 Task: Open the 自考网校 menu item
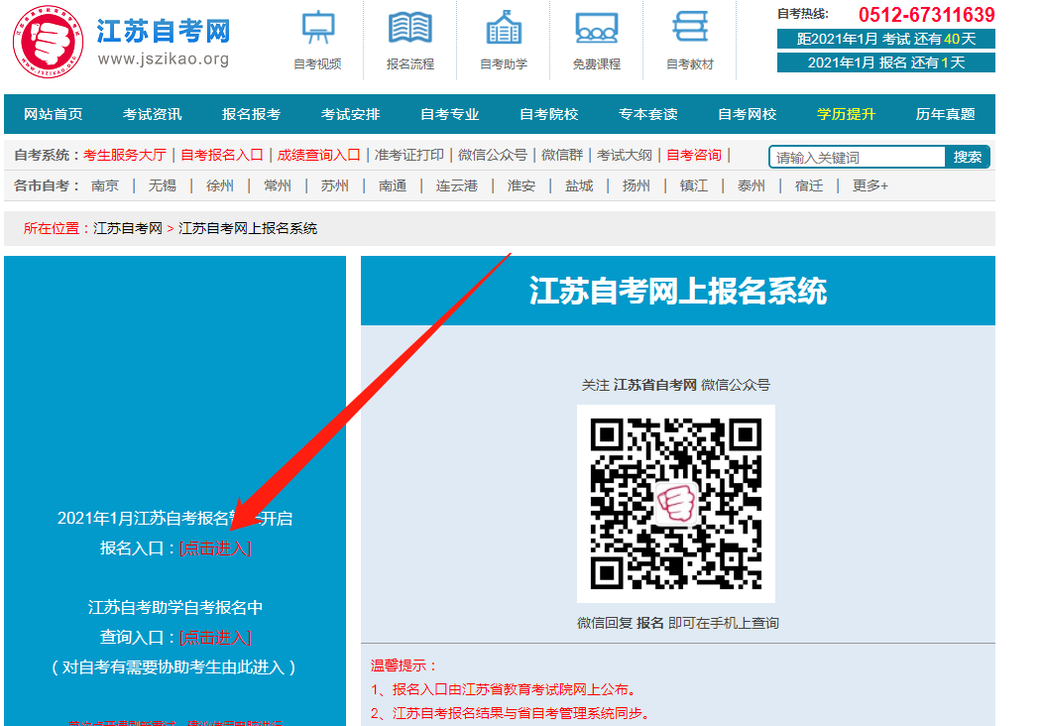pos(747,114)
